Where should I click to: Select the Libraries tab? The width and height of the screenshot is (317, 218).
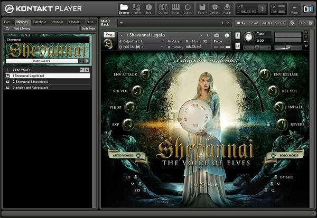[22, 22]
